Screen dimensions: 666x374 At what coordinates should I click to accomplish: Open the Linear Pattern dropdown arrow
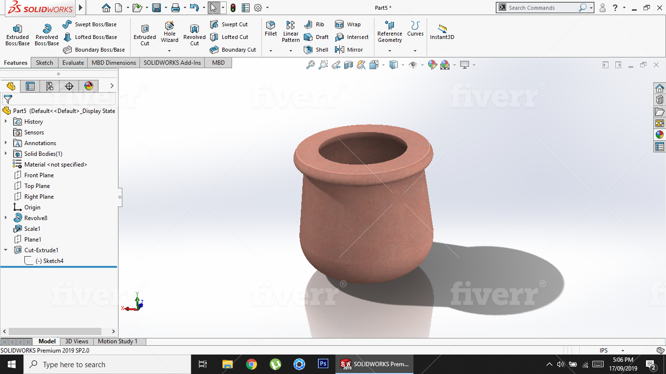pyautogui.click(x=291, y=51)
